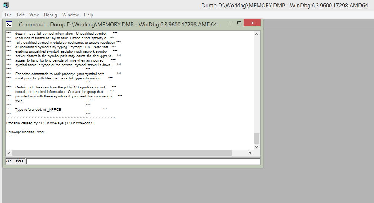Click the line 'contain the required information'

tap(59, 92)
